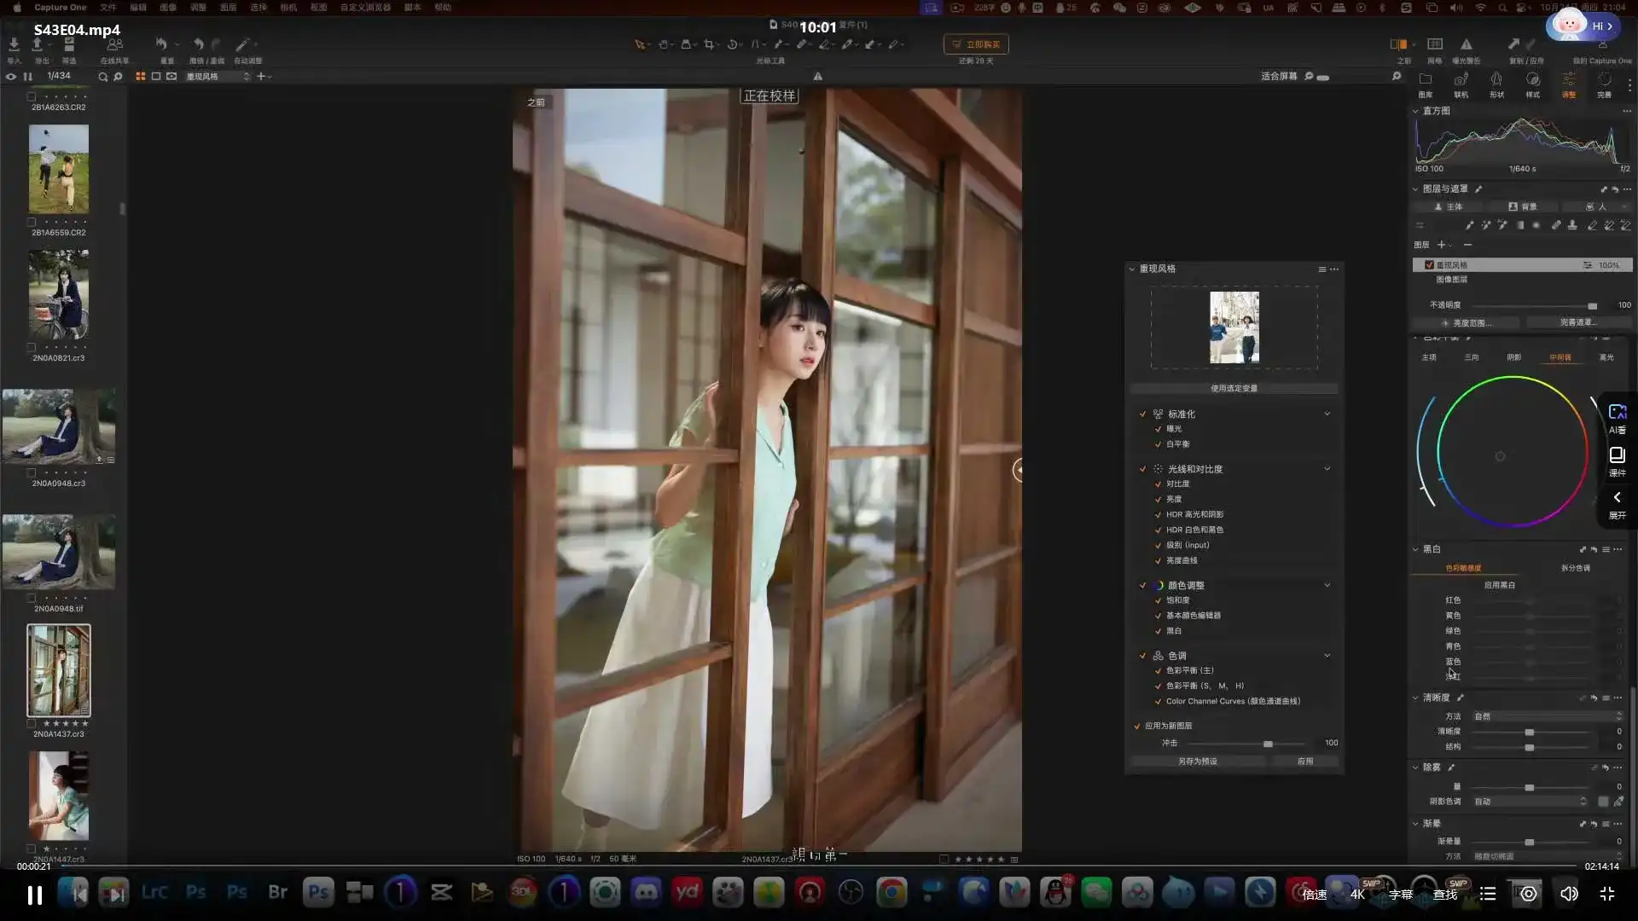Screen dimensions: 1638x921
Task: Select the Crop tool in cursor toolbar
Action: (709, 44)
